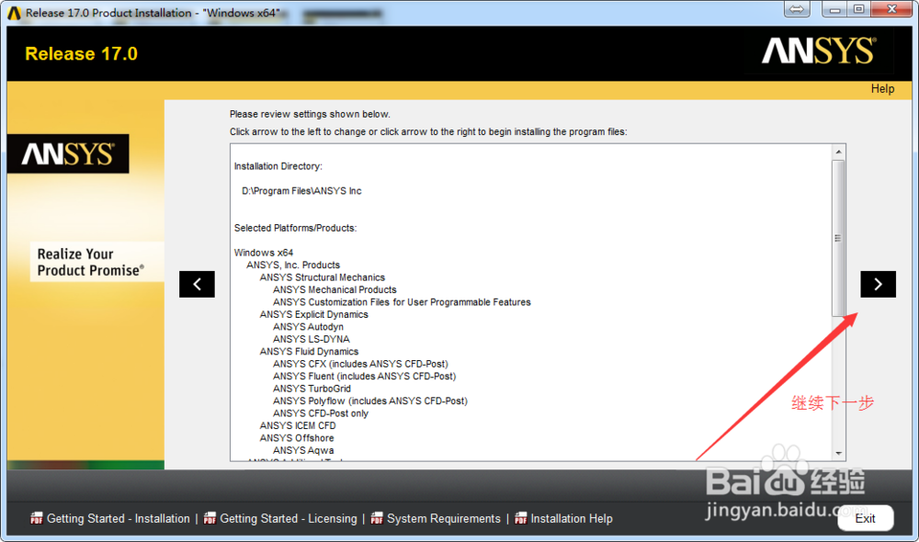This screenshot has width=919, height=542.
Task: Open Installation Help PDF link
Action: click(x=572, y=518)
